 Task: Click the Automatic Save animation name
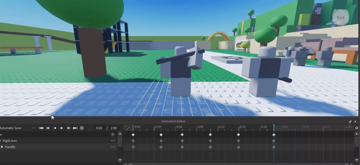click(10, 128)
